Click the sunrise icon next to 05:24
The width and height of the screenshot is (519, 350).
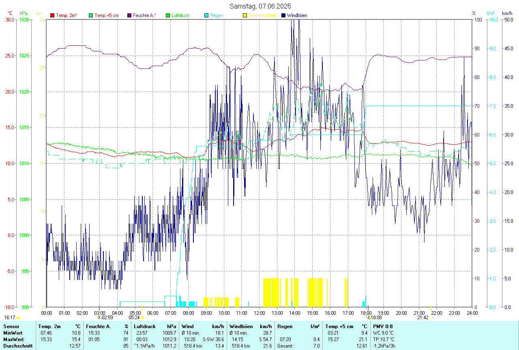(x=142, y=318)
